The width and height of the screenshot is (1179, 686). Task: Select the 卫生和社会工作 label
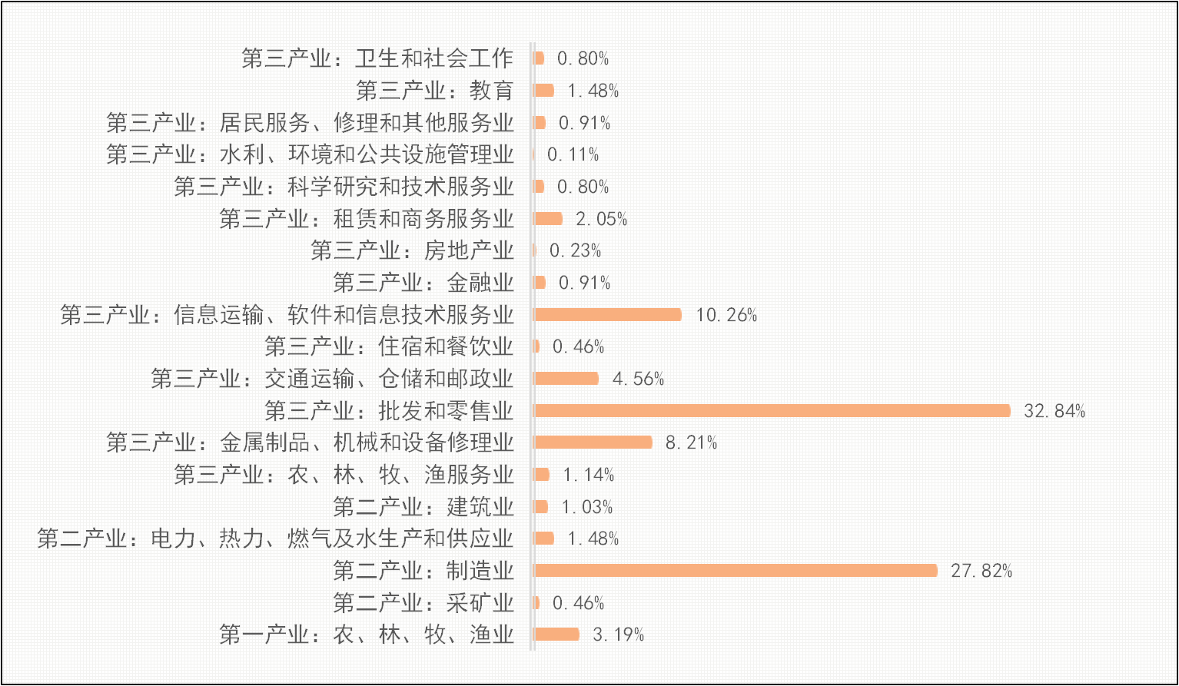coord(377,58)
